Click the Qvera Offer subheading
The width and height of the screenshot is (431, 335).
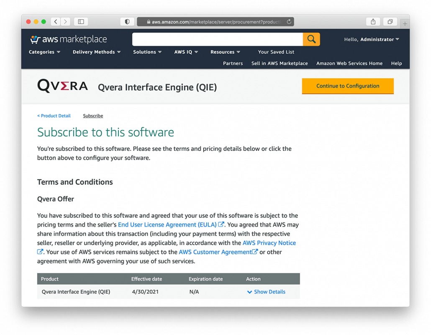click(56, 199)
